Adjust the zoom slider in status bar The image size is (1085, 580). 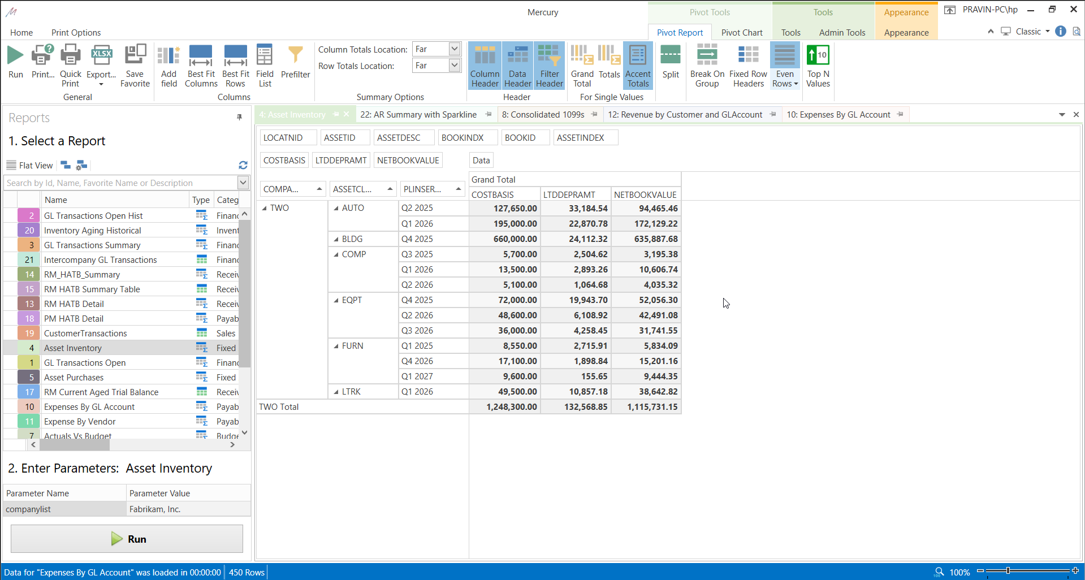pyautogui.click(x=1008, y=571)
